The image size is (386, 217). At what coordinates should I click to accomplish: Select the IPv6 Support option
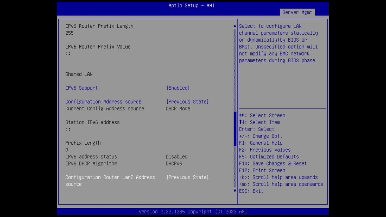click(x=81, y=88)
